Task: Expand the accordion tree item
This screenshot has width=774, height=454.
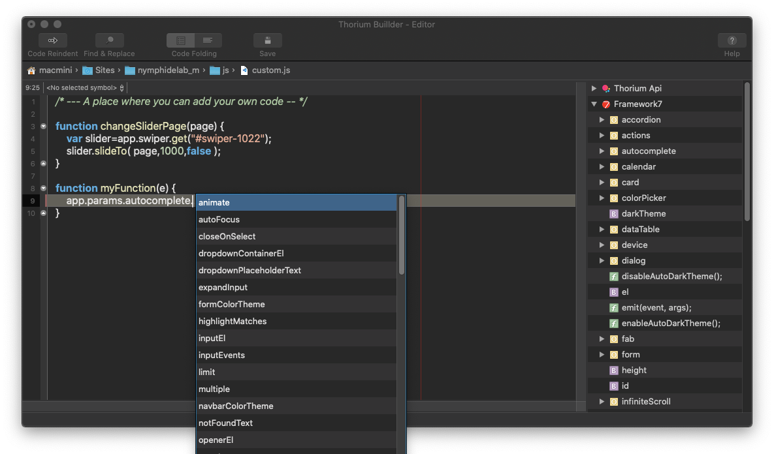Action: click(x=602, y=120)
